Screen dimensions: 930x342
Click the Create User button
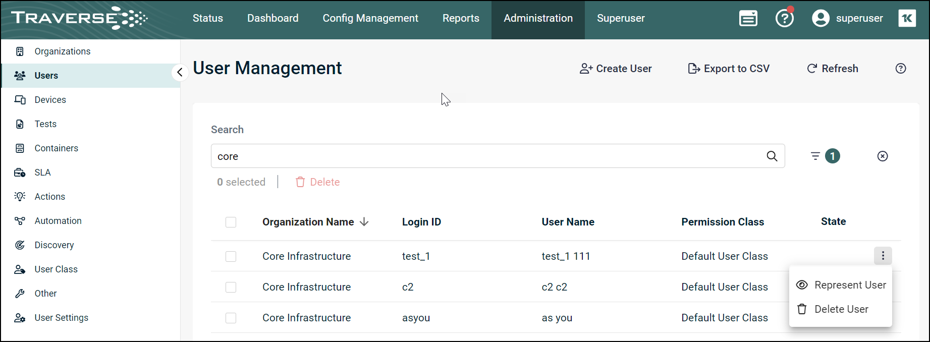click(616, 69)
